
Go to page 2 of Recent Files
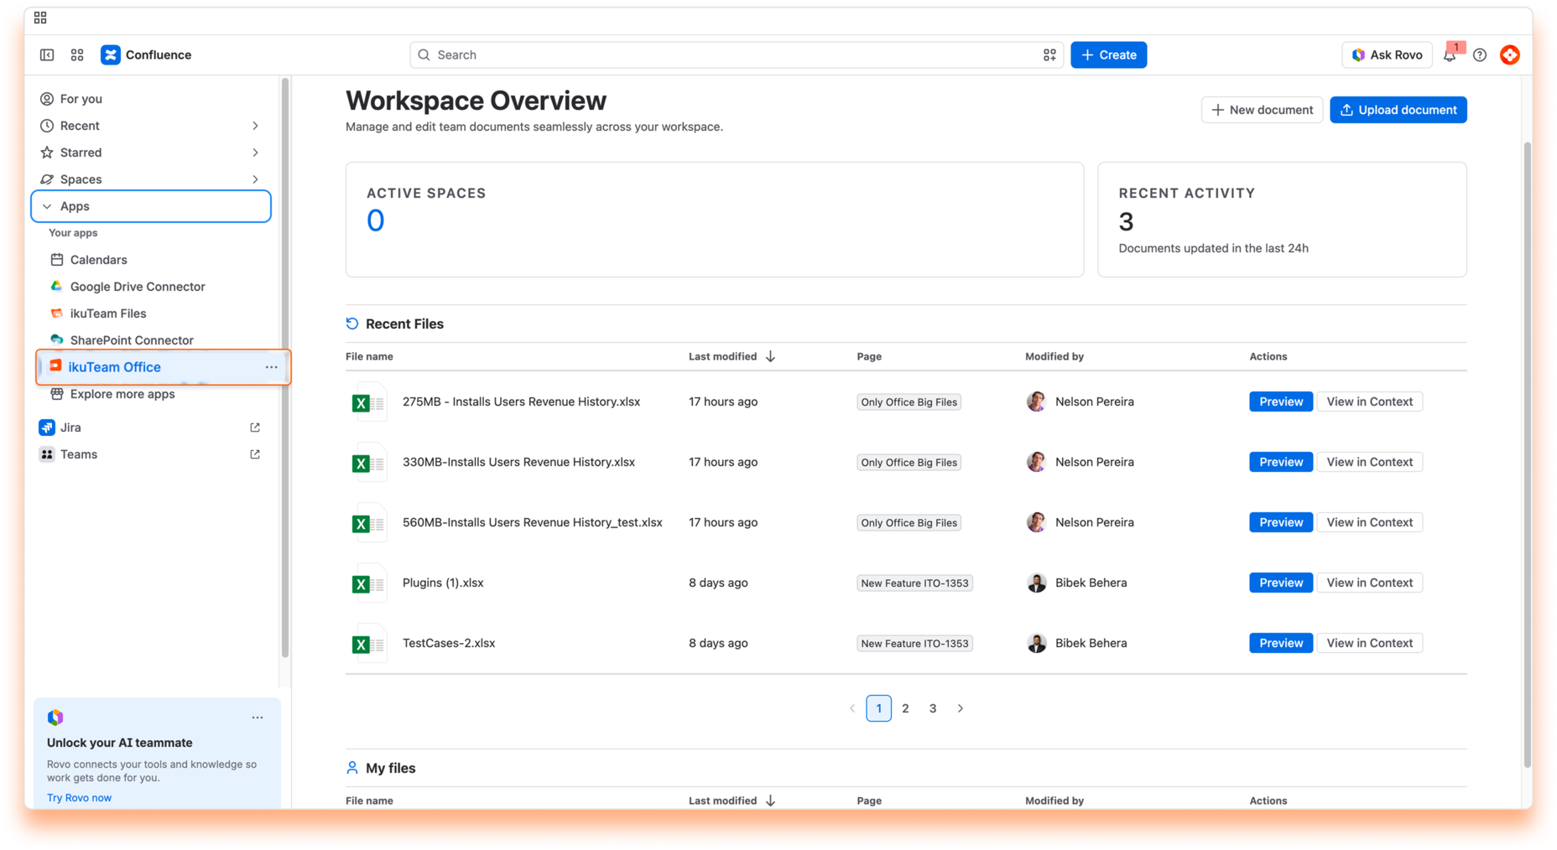click(905, 708)
